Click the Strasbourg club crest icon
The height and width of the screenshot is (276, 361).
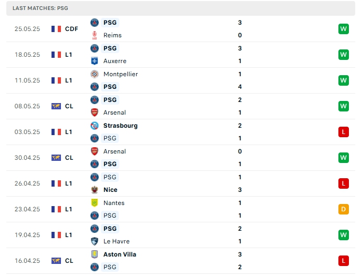[x=95, y=126]
